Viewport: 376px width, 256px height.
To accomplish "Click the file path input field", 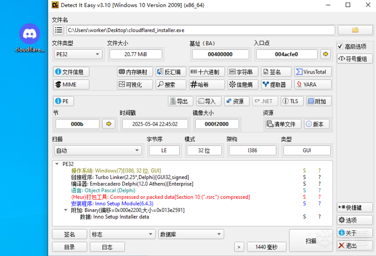I will (x=201, y=30).
